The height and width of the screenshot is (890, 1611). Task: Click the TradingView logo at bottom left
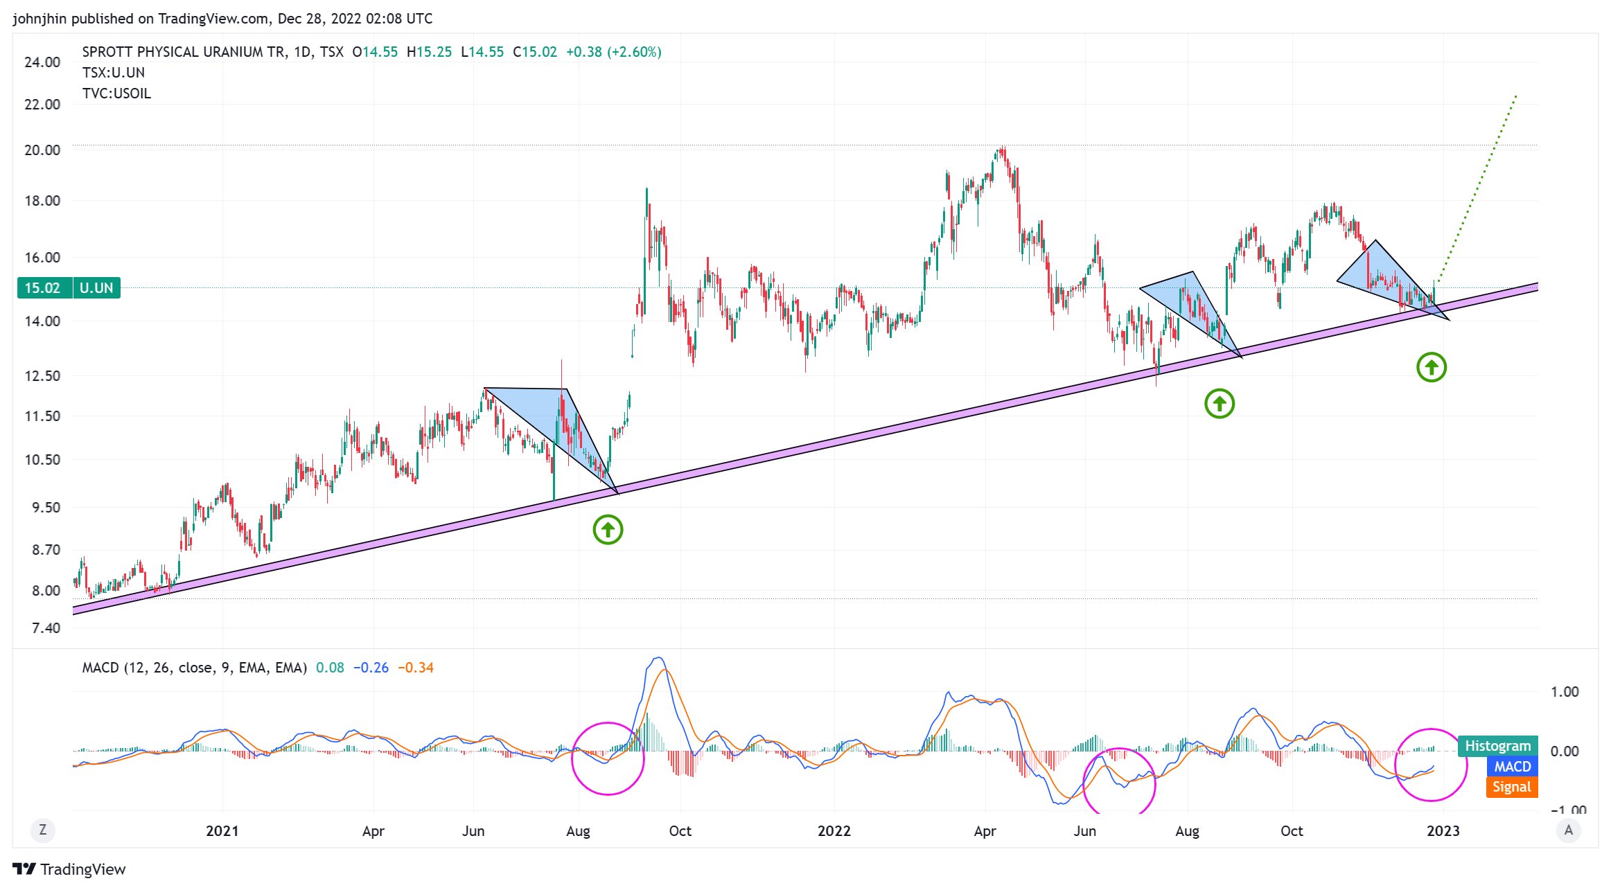pos(69,869)
